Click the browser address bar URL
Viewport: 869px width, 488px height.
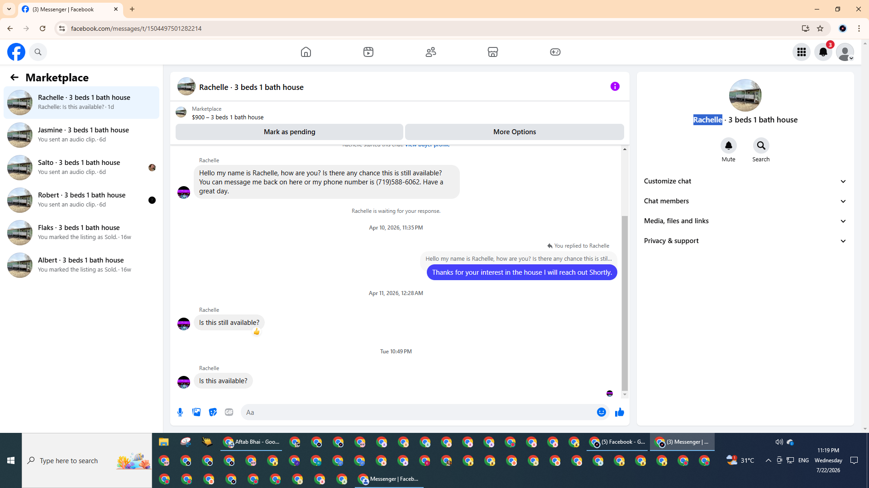click(136, 28)
